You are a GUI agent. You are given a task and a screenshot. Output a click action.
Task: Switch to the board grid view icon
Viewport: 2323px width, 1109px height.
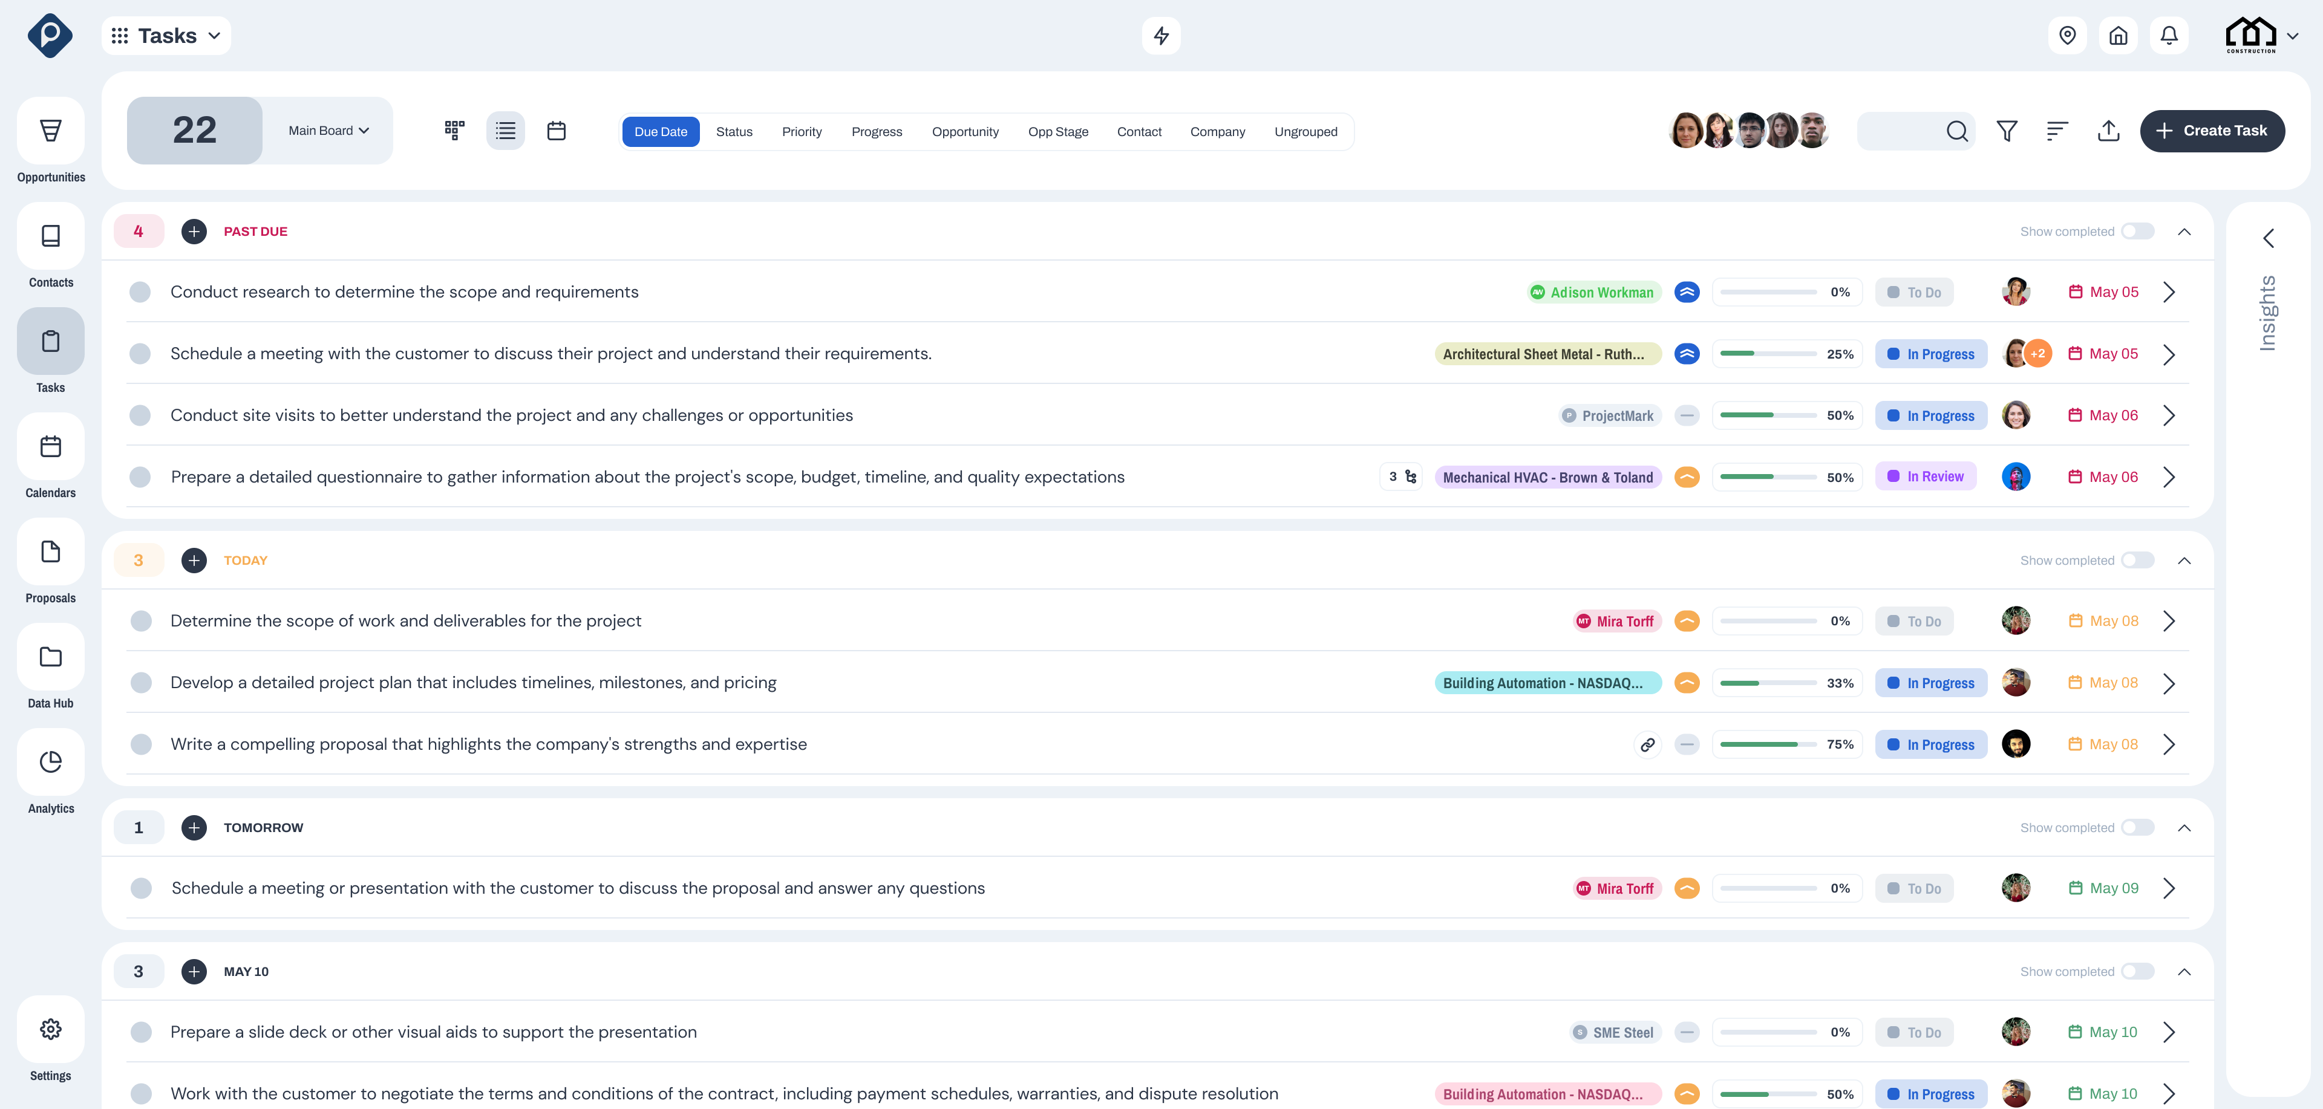(x=454, y=131)
